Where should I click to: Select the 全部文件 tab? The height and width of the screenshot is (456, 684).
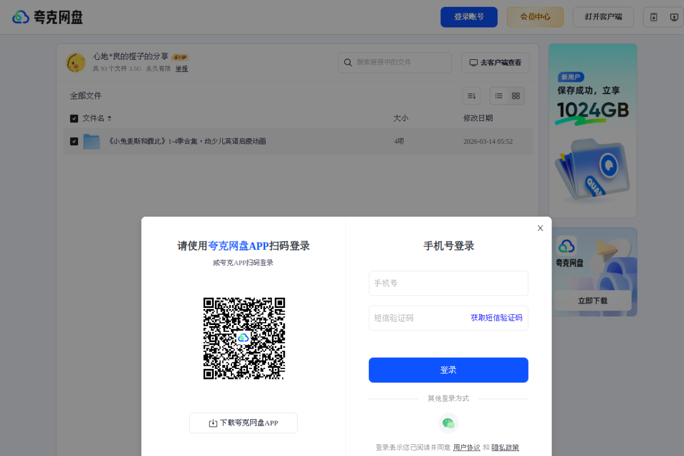pyautogui.click(x=85, y=95)
